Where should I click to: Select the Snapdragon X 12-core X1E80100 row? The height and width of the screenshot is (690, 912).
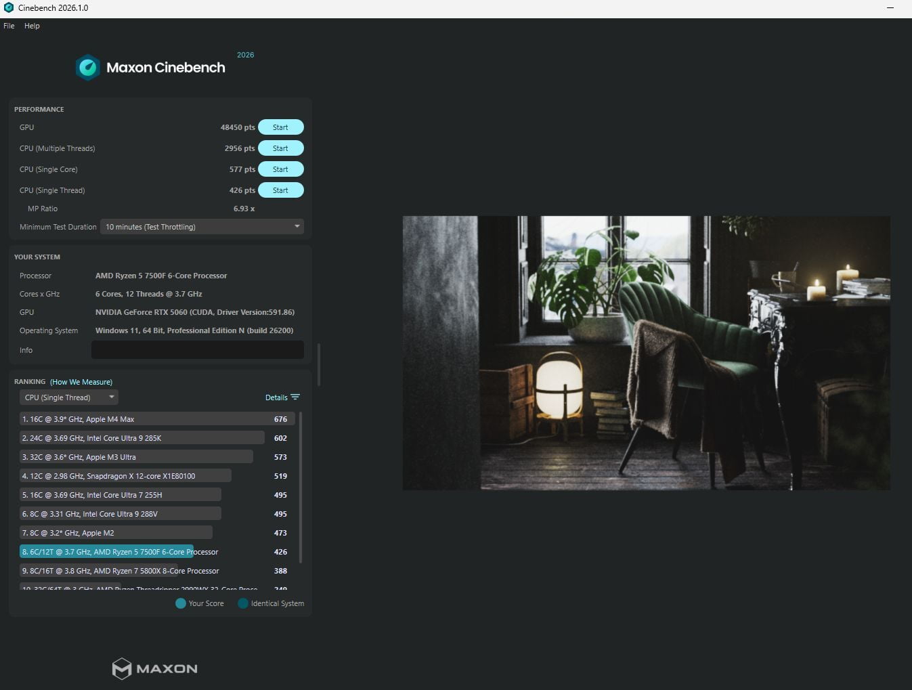pos(157,476)
